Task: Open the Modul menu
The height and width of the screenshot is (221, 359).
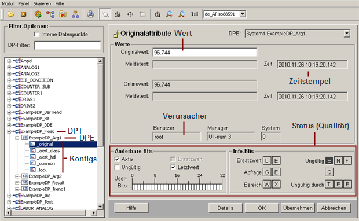Action: 8,3
